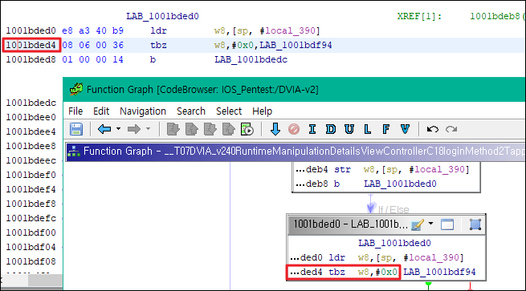526x291 pixels.
Task: Select address 1001bded8 in listing
Action: [x=31, y=59]
